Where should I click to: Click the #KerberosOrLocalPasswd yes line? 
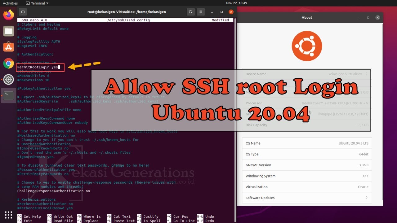[x=45, y=208]
